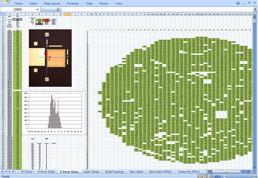Switch to Page Break Preview icon
Viewport: 258px width, 178px height.
[x=211, y=176]
